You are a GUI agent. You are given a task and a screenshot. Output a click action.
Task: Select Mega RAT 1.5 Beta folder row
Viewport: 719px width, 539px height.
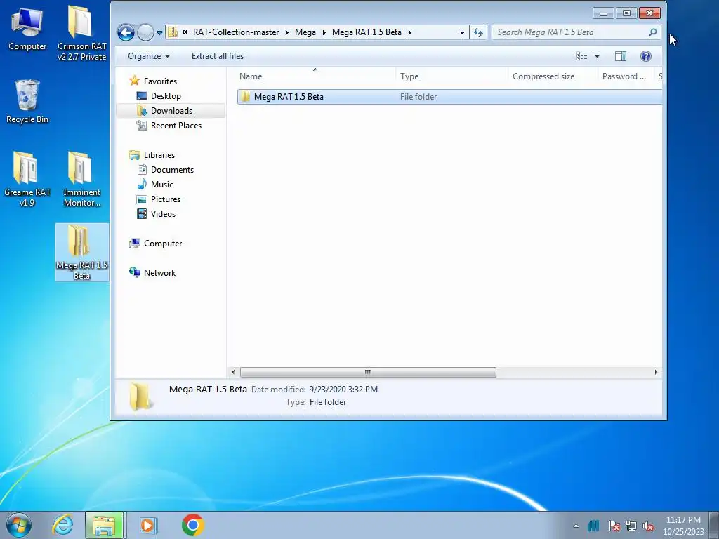[x=449, y=97]
